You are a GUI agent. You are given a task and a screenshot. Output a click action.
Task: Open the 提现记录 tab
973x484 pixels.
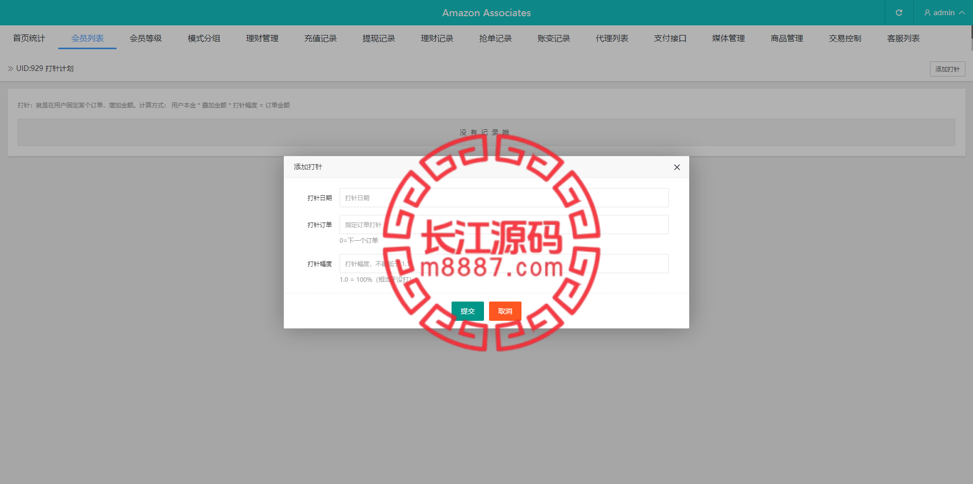point(379,38)
